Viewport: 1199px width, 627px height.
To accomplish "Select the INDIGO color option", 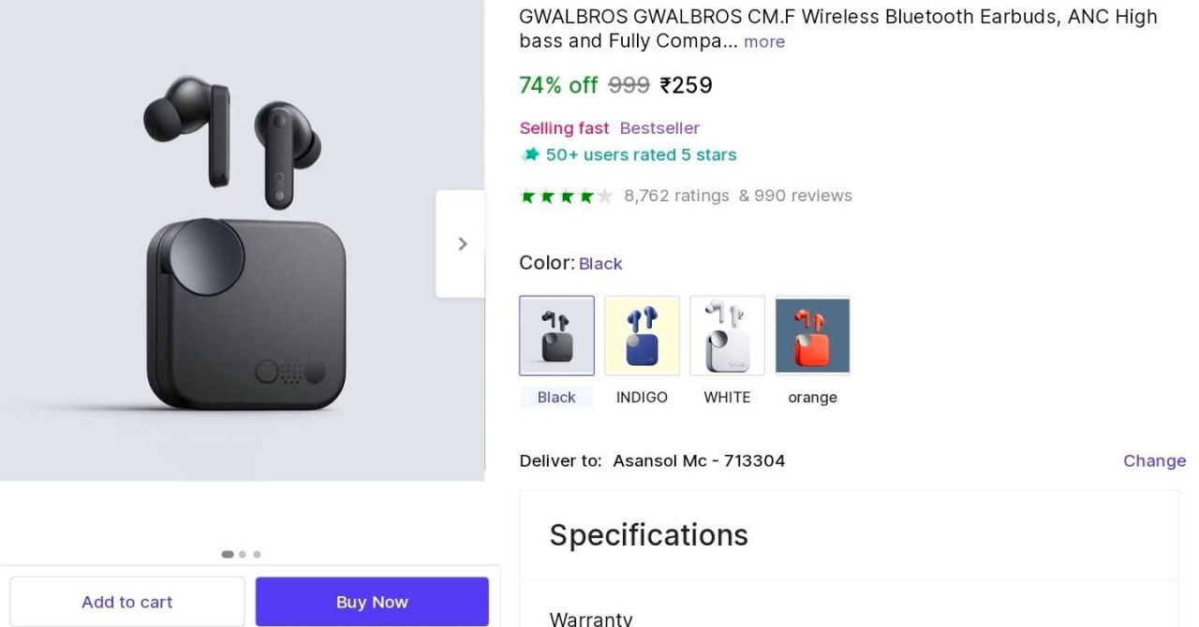I will coord(642,335).
